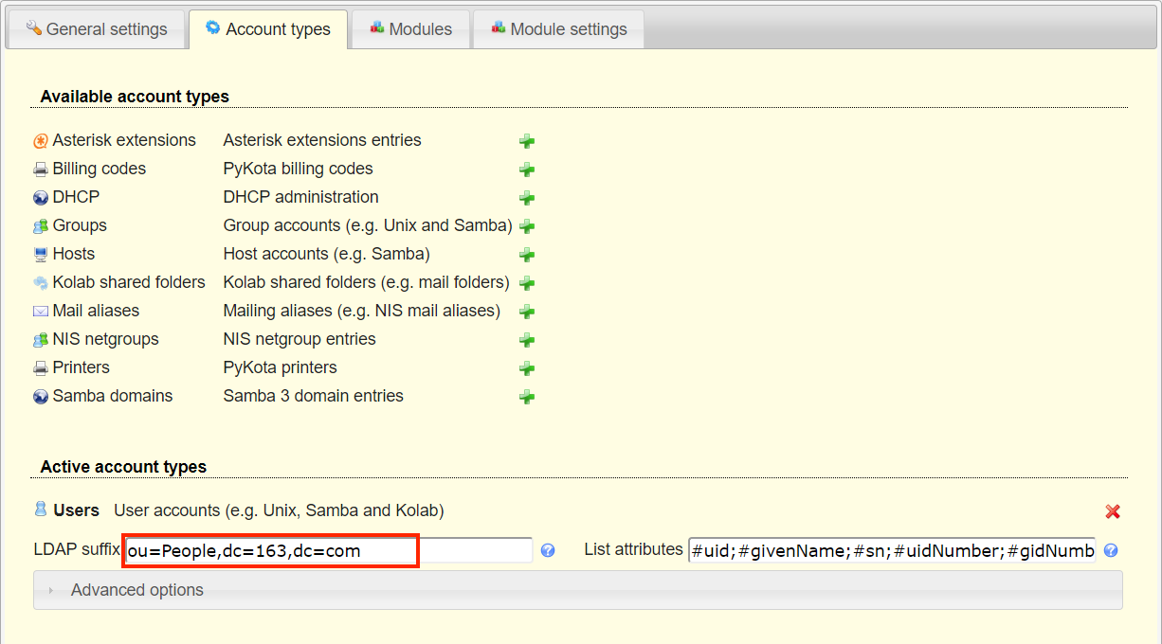1162x644 pixels.
Task: Click 'Asterisk extensions entries' description text
Action: pyautogui.click(x=322, y=140)
